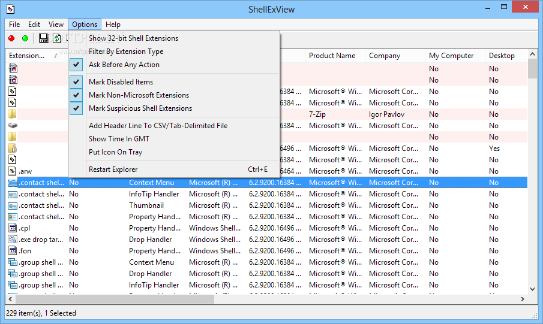This screenshot has width=543, height=324.
Task: Click icon of .contact Thumbnail row
Action: coord(13,205)
